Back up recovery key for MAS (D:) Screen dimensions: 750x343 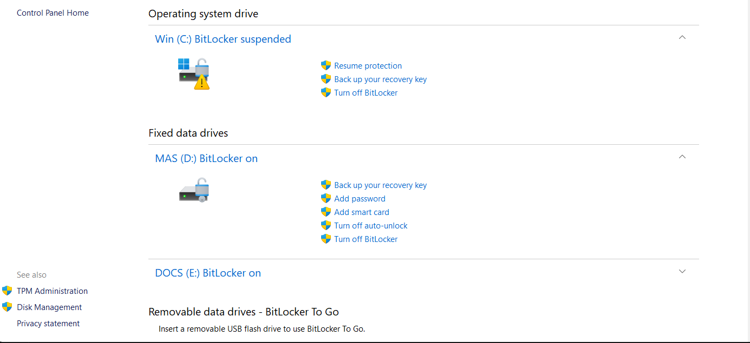(380, 185)
